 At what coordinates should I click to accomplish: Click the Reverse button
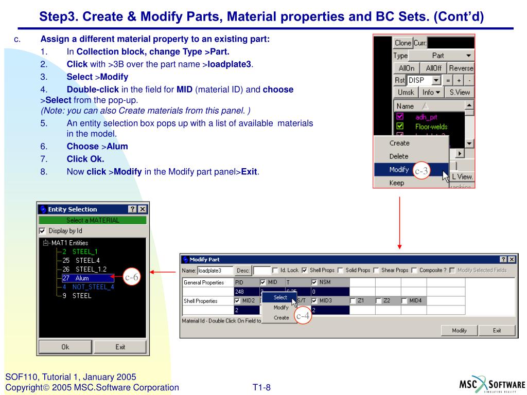click(461, 68)
